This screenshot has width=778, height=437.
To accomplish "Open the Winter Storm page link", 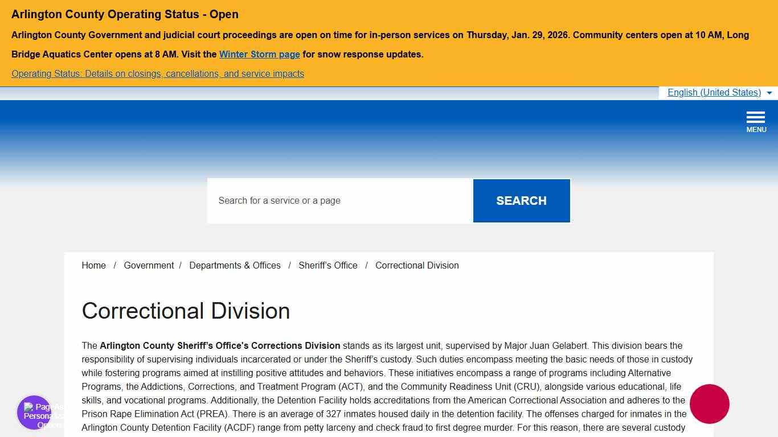I will pyautogui.click(x=259, y=54).
